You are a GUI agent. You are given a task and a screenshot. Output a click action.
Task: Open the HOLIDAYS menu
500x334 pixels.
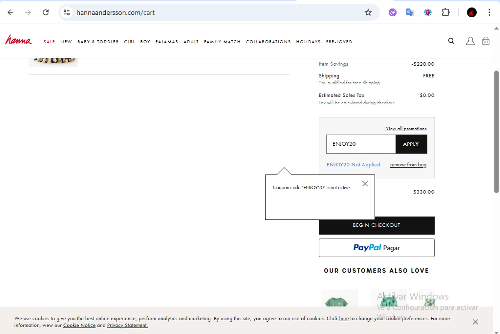click(x=308, y=42)
